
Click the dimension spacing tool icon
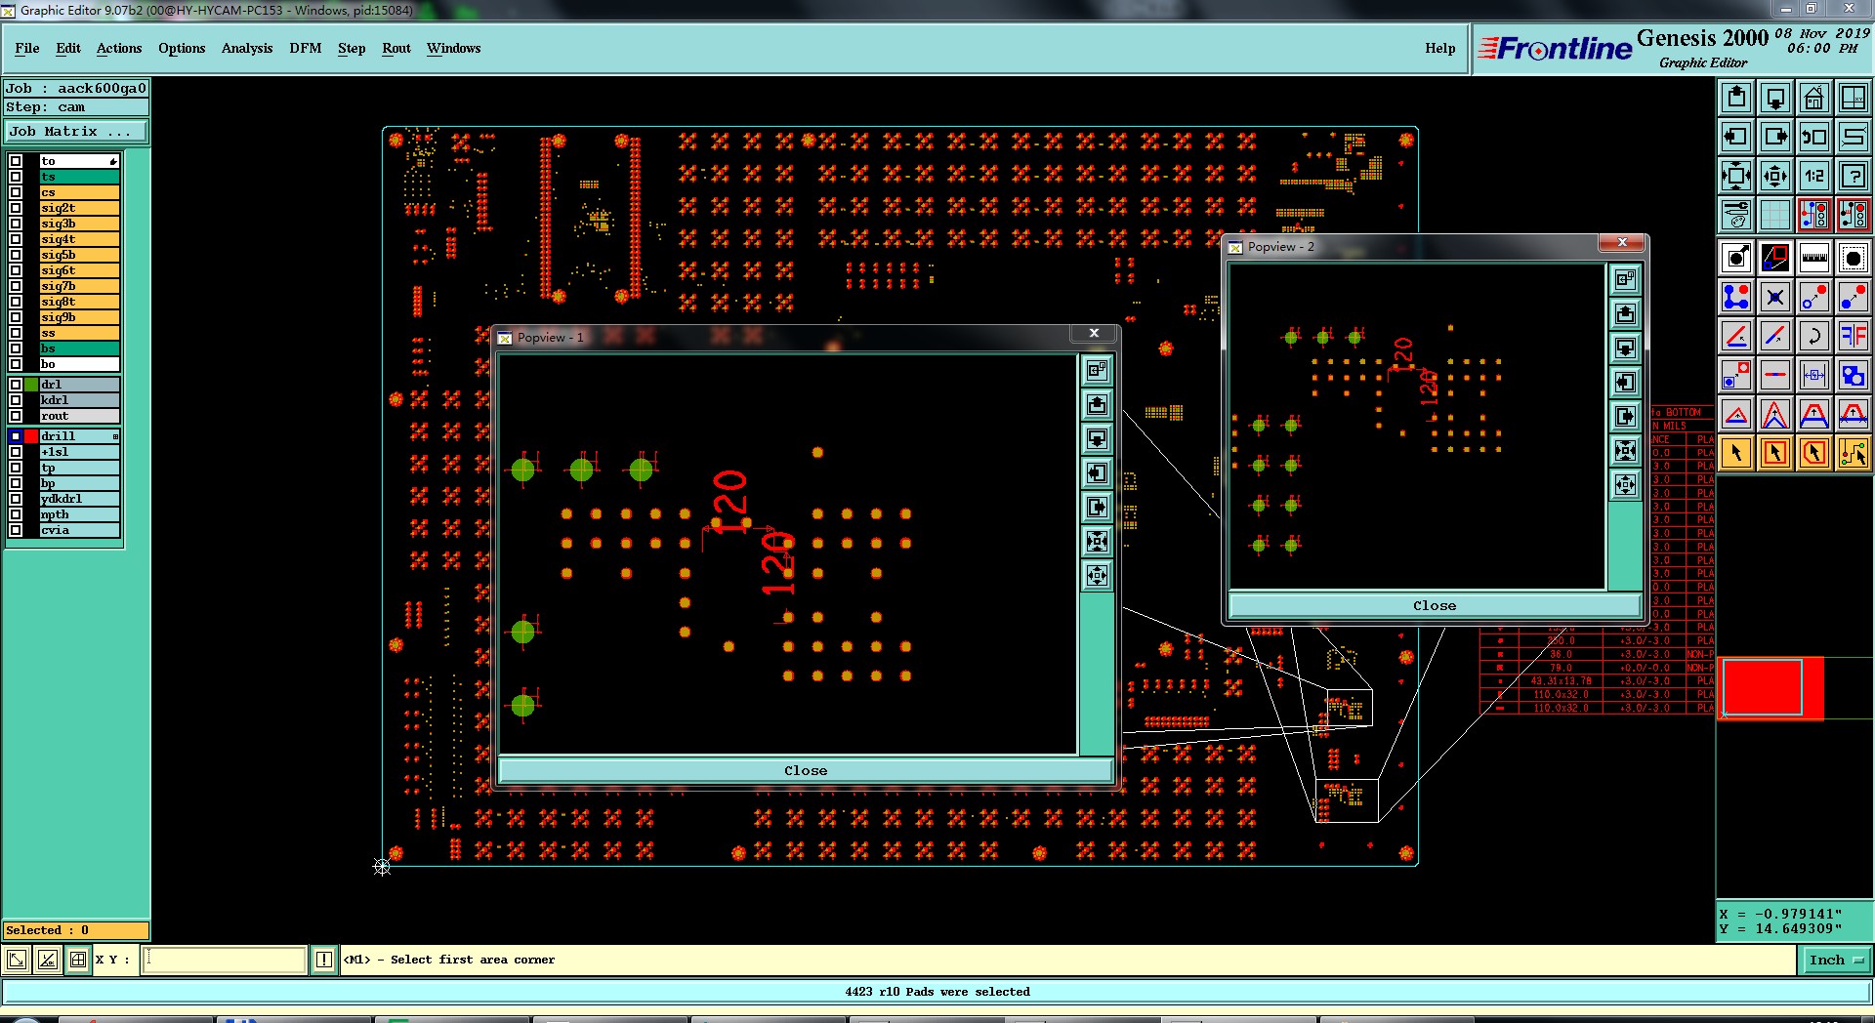point(1814,375)
